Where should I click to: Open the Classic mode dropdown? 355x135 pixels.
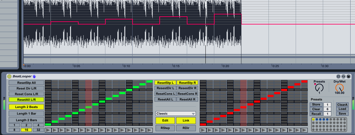coord(175,114)
